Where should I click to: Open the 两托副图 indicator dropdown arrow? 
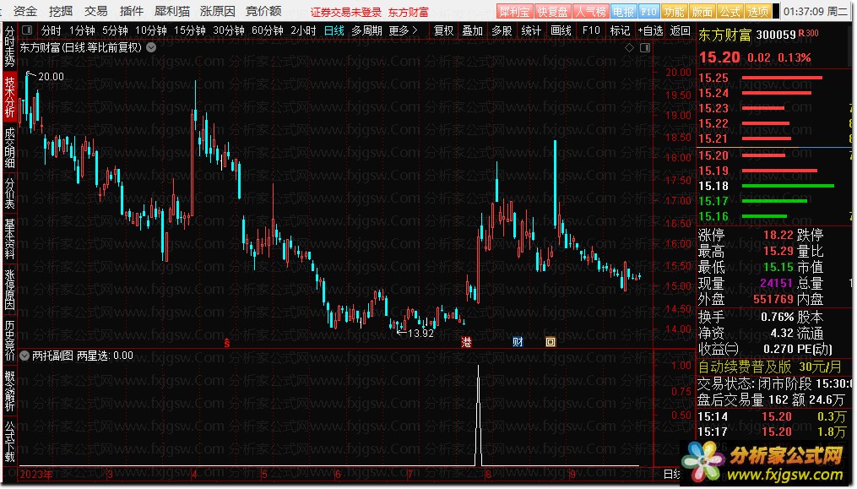point(24,356)
